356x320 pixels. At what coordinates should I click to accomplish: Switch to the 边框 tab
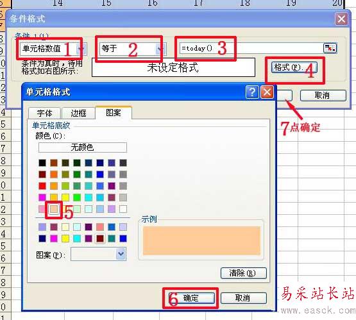(x=78, y=113)
